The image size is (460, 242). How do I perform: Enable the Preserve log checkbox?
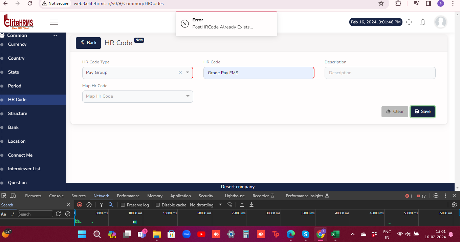123,205
